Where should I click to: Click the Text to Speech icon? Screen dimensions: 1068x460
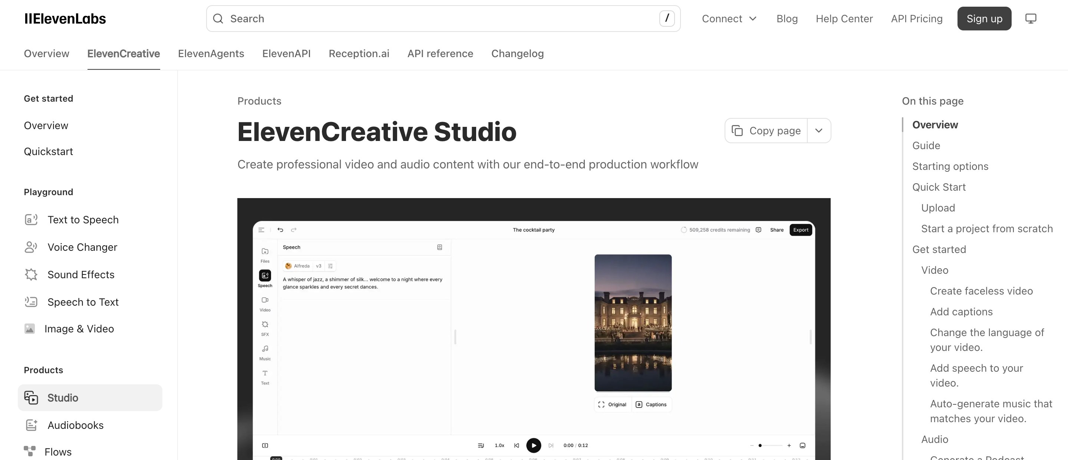(x=31, y=219)
